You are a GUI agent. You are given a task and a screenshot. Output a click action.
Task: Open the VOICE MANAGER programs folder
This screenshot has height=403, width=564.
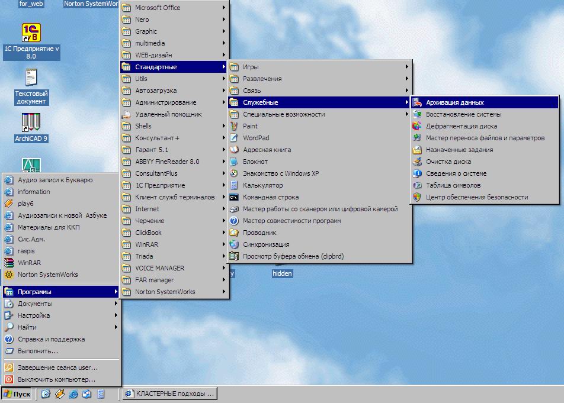(174, 268)
